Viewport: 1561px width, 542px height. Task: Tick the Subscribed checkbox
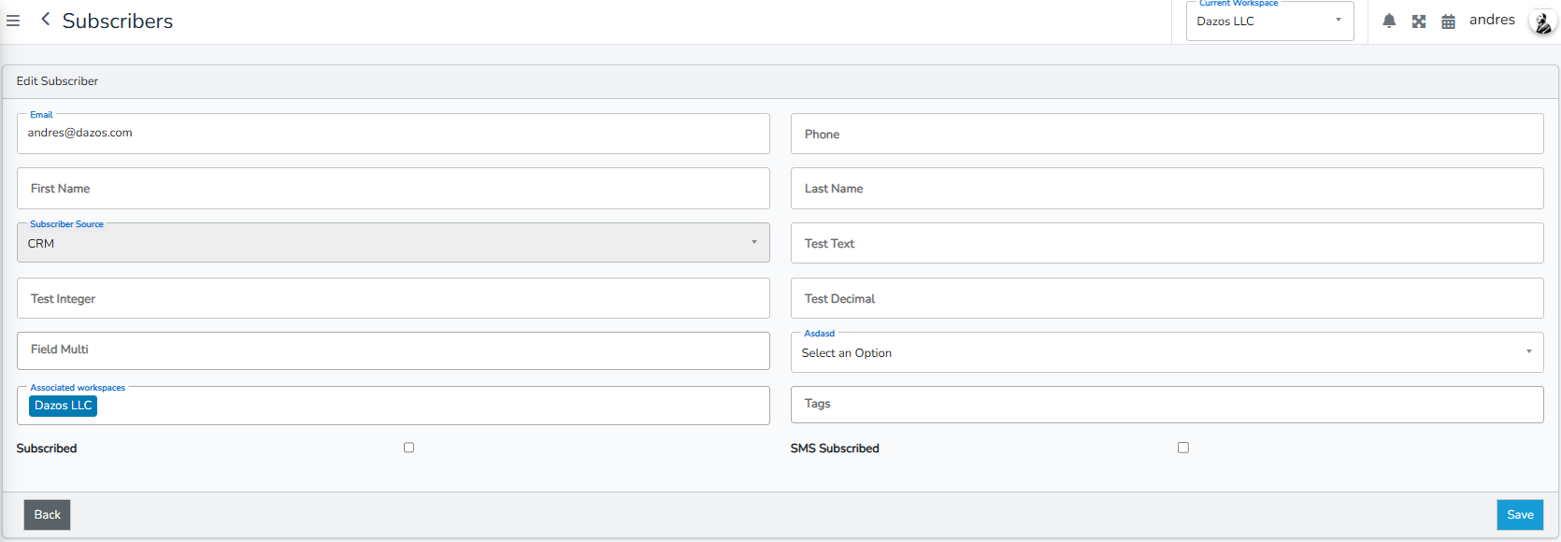408,448
